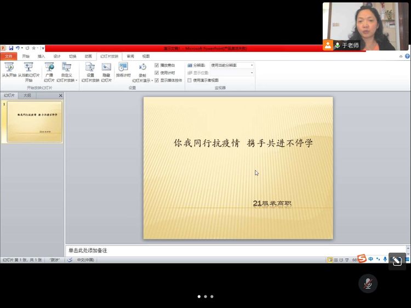Image resolution: width=411 pixels, height=308 pixels.
Task: Close the slides pane with X button
Action: [61, 95]
